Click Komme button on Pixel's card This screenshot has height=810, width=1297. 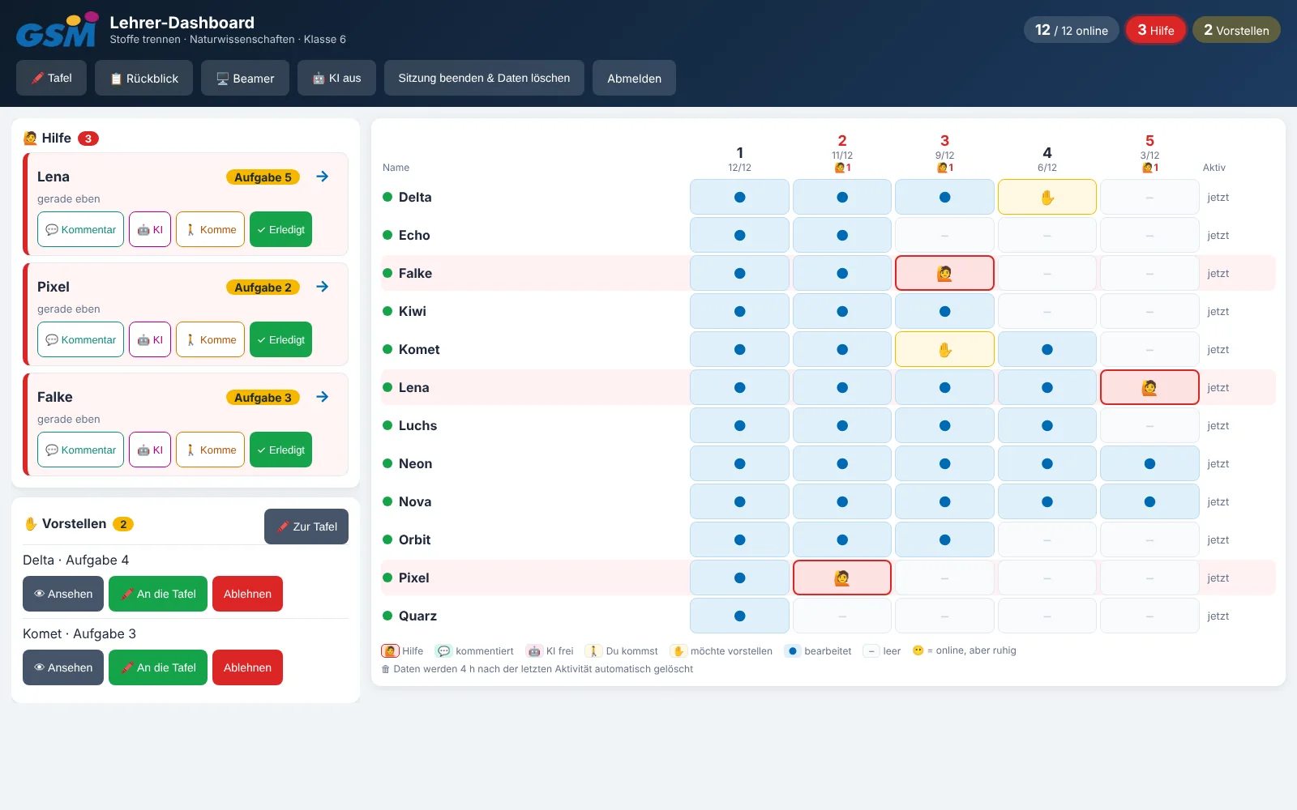point(211,339)
